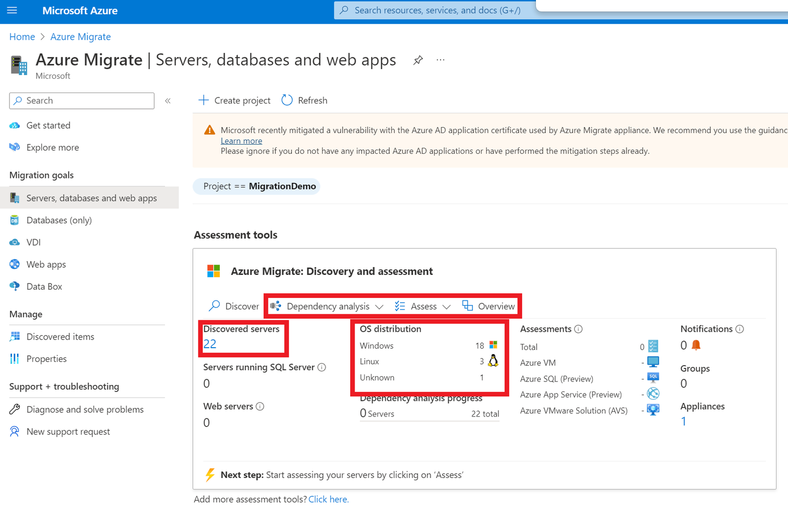Click Home breadcrumb link
The height and width of the screenshot is (507, 788).
pyautogui.click(x=22, y=37)
